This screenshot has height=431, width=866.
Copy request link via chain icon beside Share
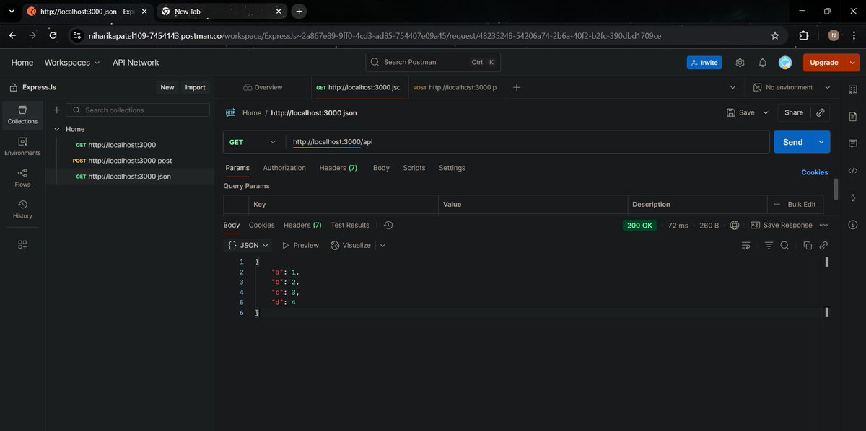821,112
